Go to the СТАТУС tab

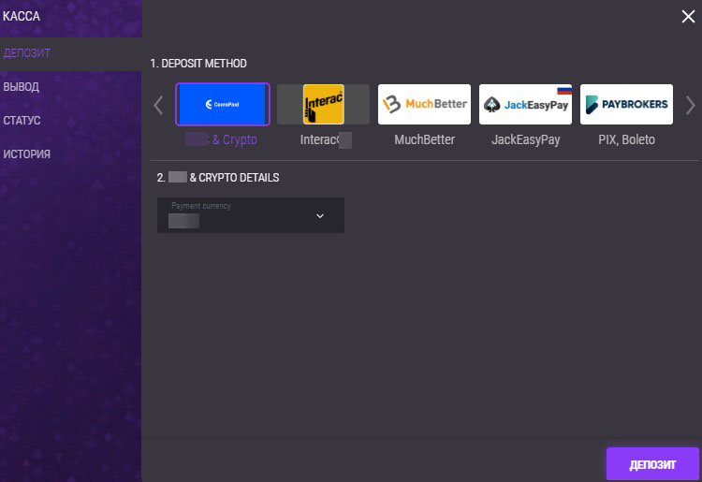point(22,121)
